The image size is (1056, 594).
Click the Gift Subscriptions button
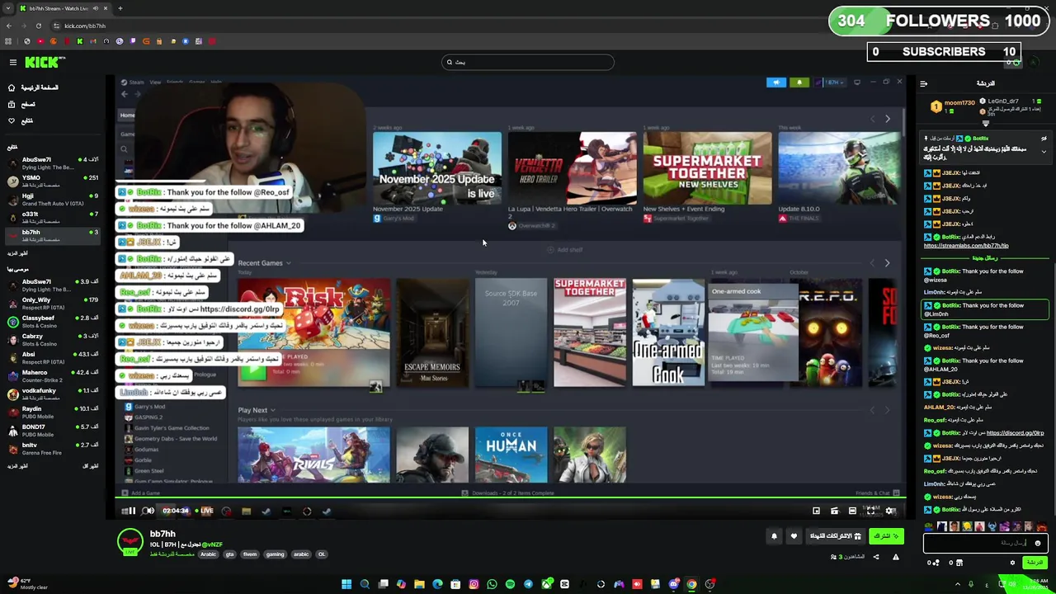pyautogui.click(x=835, y=536)
